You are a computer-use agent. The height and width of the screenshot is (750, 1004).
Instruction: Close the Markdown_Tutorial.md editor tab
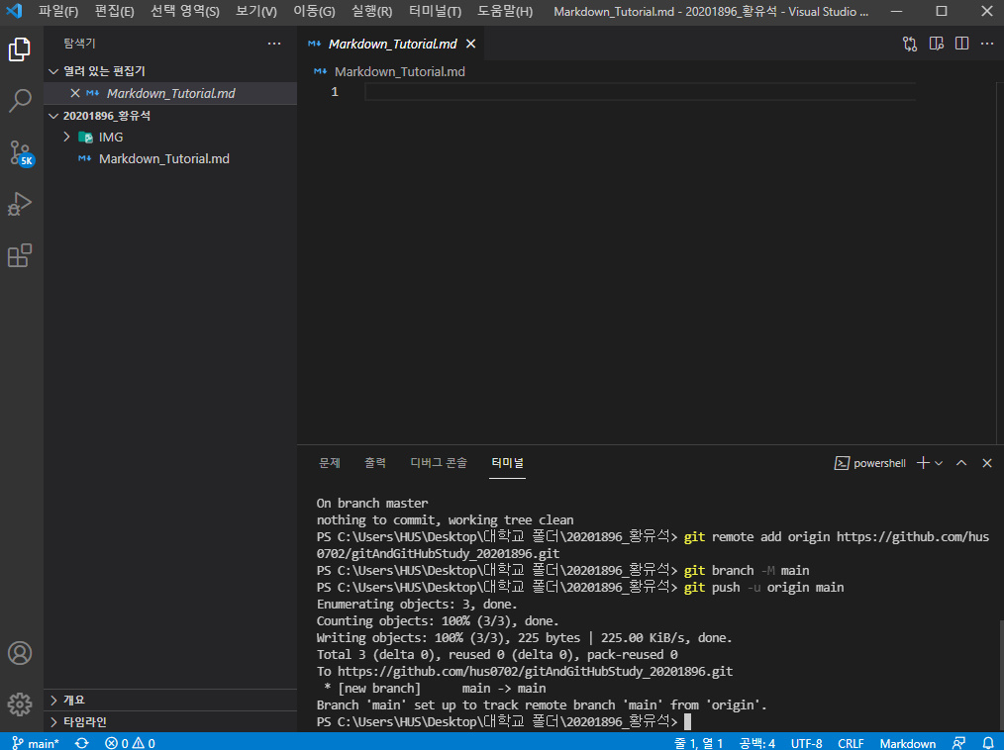[x=470, y=44]
